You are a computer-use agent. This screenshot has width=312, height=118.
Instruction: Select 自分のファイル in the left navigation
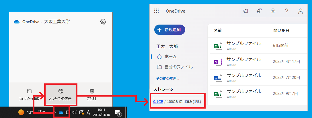pyautogui.click(x=175, y=67)
